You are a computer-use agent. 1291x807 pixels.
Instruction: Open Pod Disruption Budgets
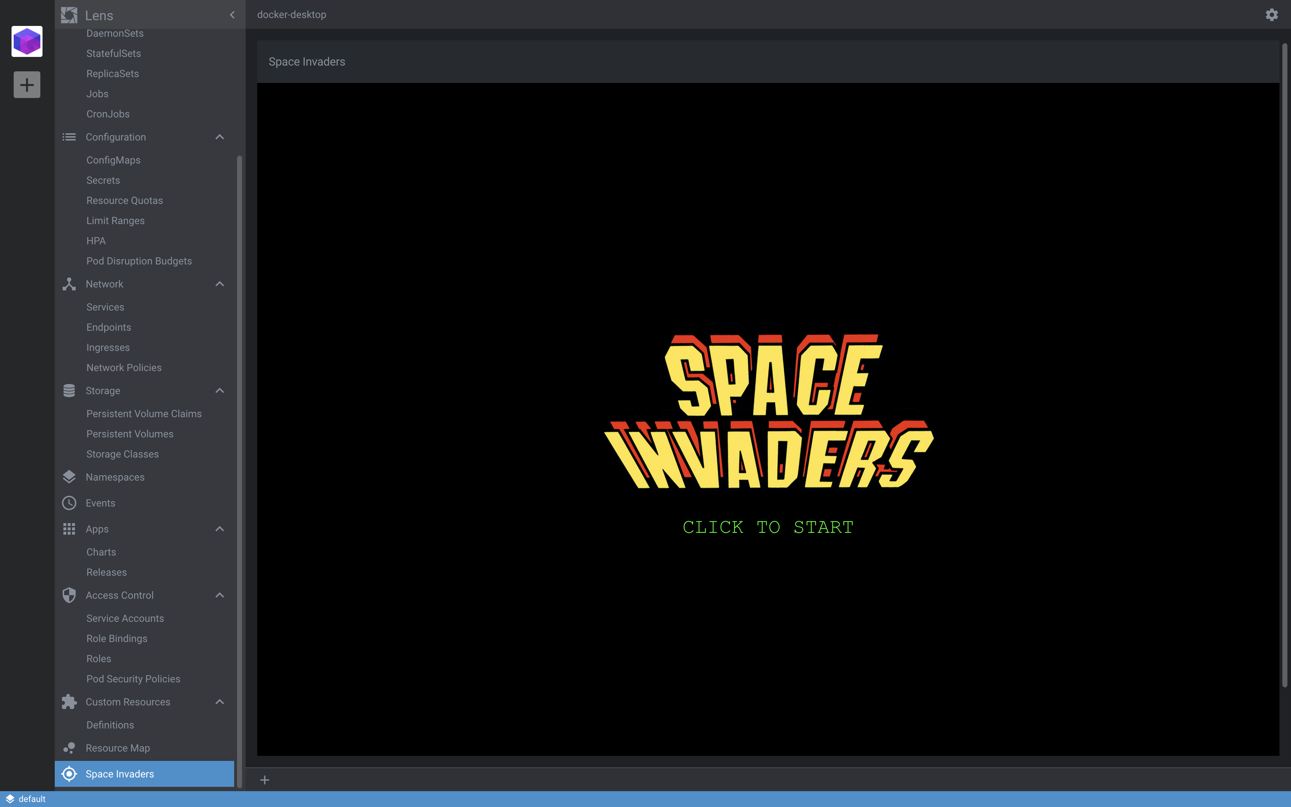(x=139, y=261)
